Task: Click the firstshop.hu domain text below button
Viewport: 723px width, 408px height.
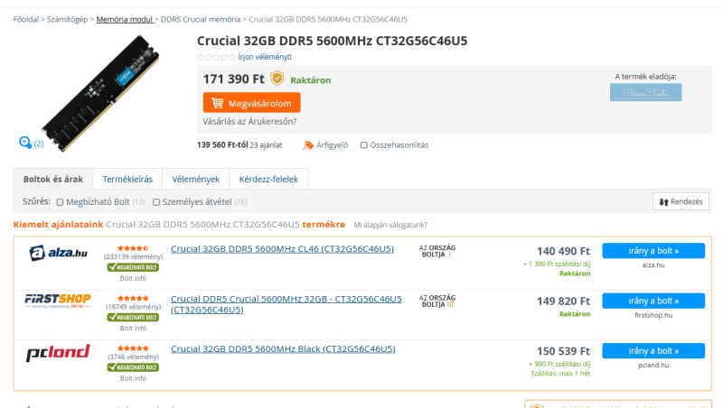Action: coord(653,315)
